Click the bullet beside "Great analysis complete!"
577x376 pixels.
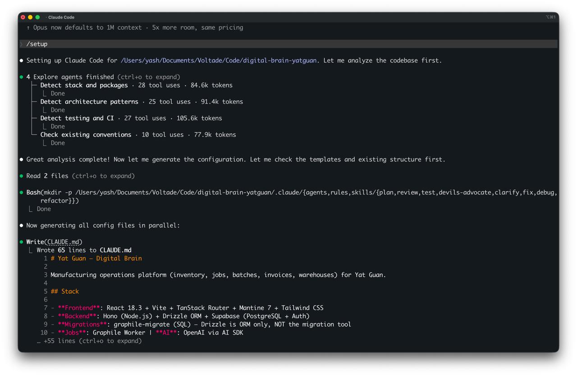[x=21, y=159]
